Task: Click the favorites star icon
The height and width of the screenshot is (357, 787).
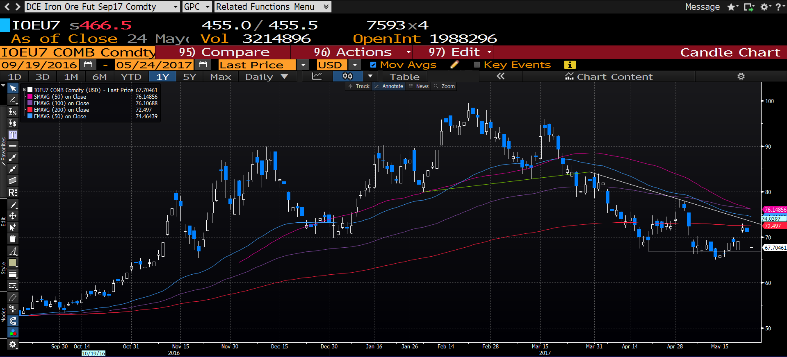Action: (x=731, y=7)
